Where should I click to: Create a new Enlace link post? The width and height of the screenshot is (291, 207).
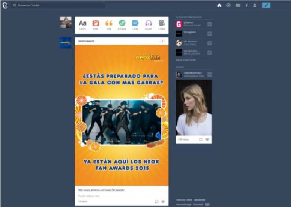(122, 25)
